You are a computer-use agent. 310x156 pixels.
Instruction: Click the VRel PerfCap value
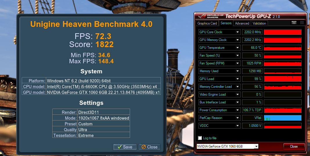pyautogui.click(x=252, y=118)
